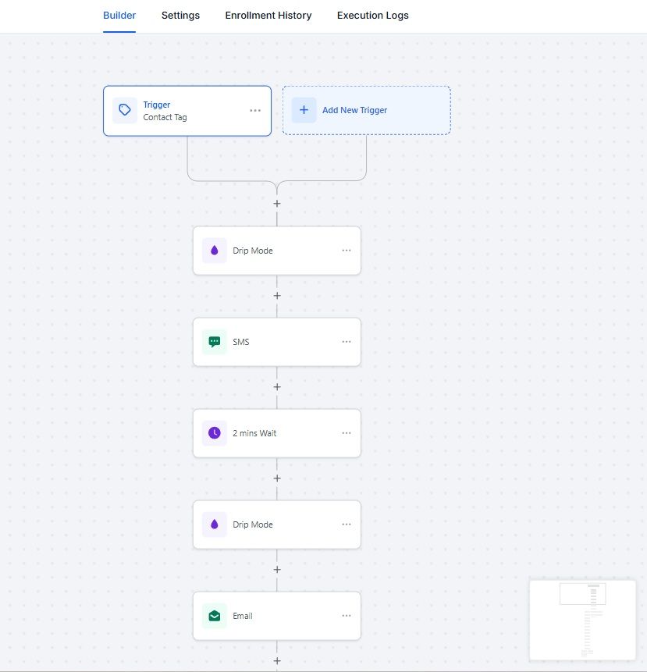Screen dimensions: 647x672
Task: Click the workflow minimap thumbnail
Action: [582, 620]
